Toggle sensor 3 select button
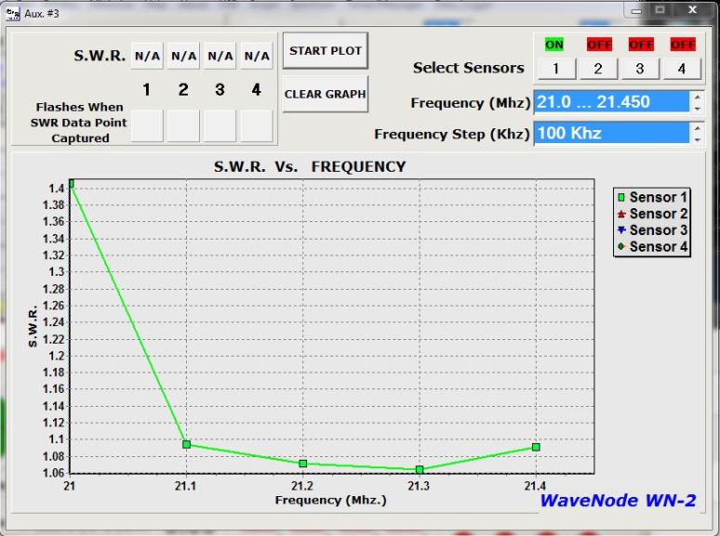The image size is (720, 536). (640, 69)
